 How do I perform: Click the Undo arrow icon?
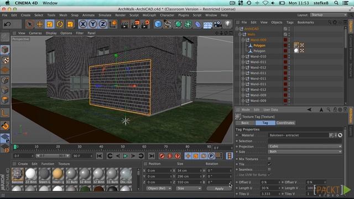point(7,24)
